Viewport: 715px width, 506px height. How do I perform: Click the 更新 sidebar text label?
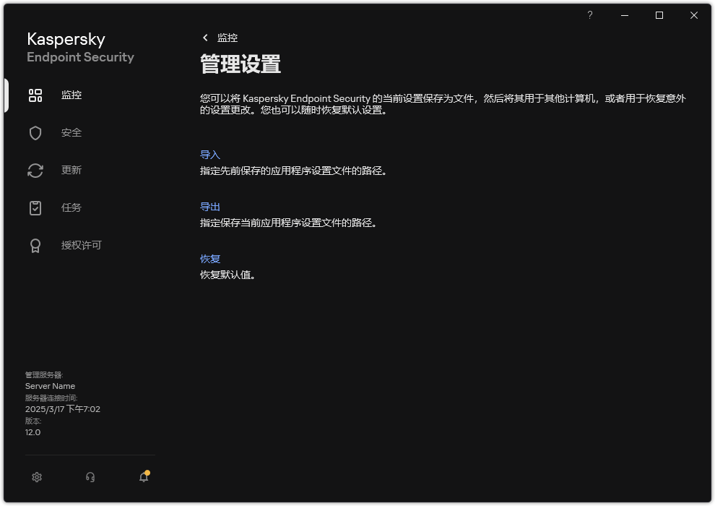(71, 170)
